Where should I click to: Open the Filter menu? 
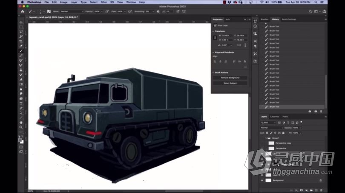click(x=104, y=2)
